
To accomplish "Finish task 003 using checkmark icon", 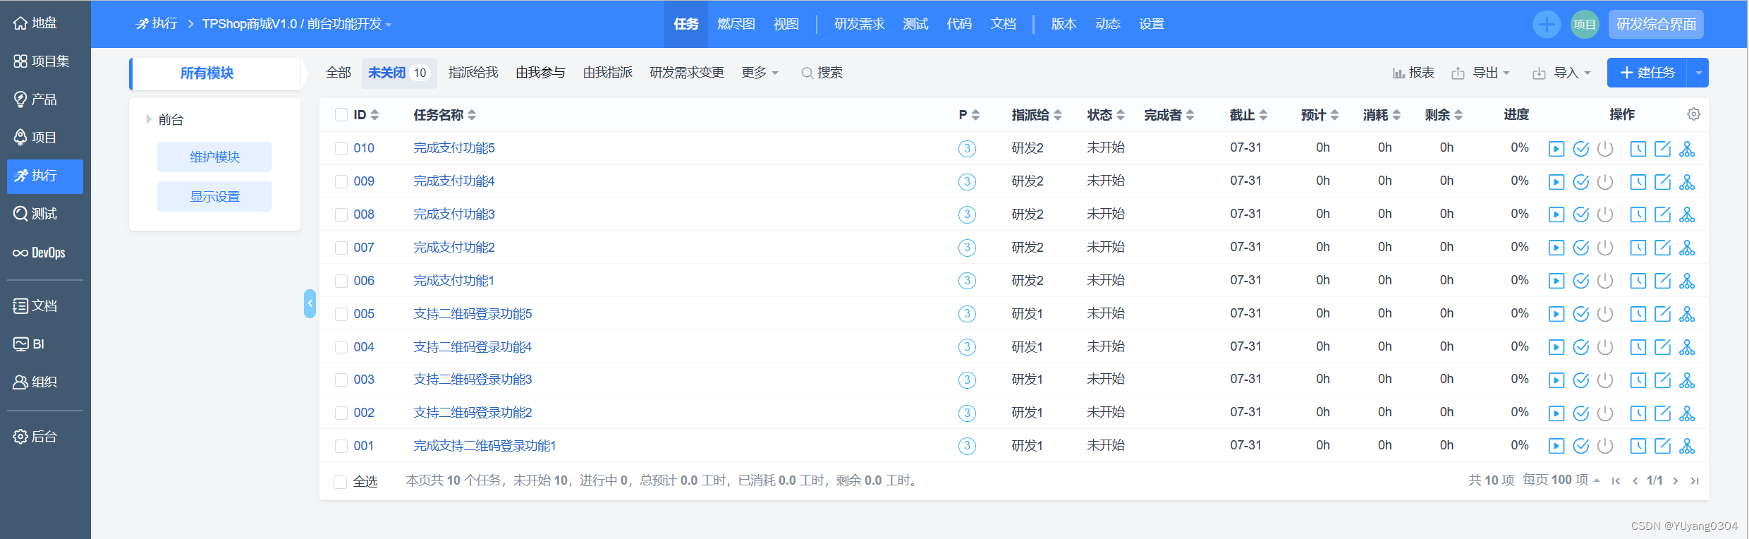I will (1580, 380).
